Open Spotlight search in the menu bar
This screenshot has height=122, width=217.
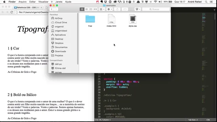(x=206, y=2)
